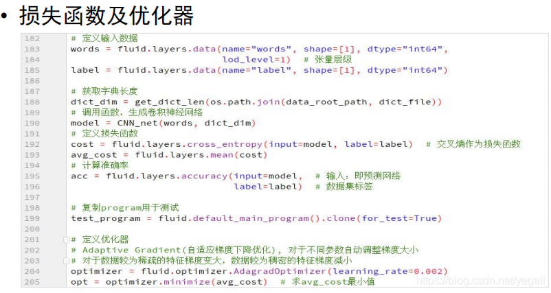This screenshot has width=551, height=293.
Task: Click line number 186 in the gutter
Action: click(x=32, y=81)
